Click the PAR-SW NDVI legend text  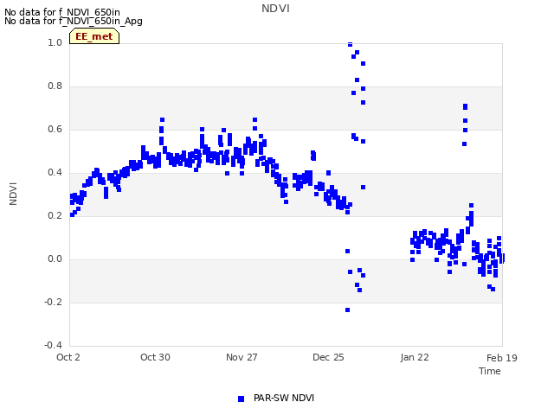284,398
